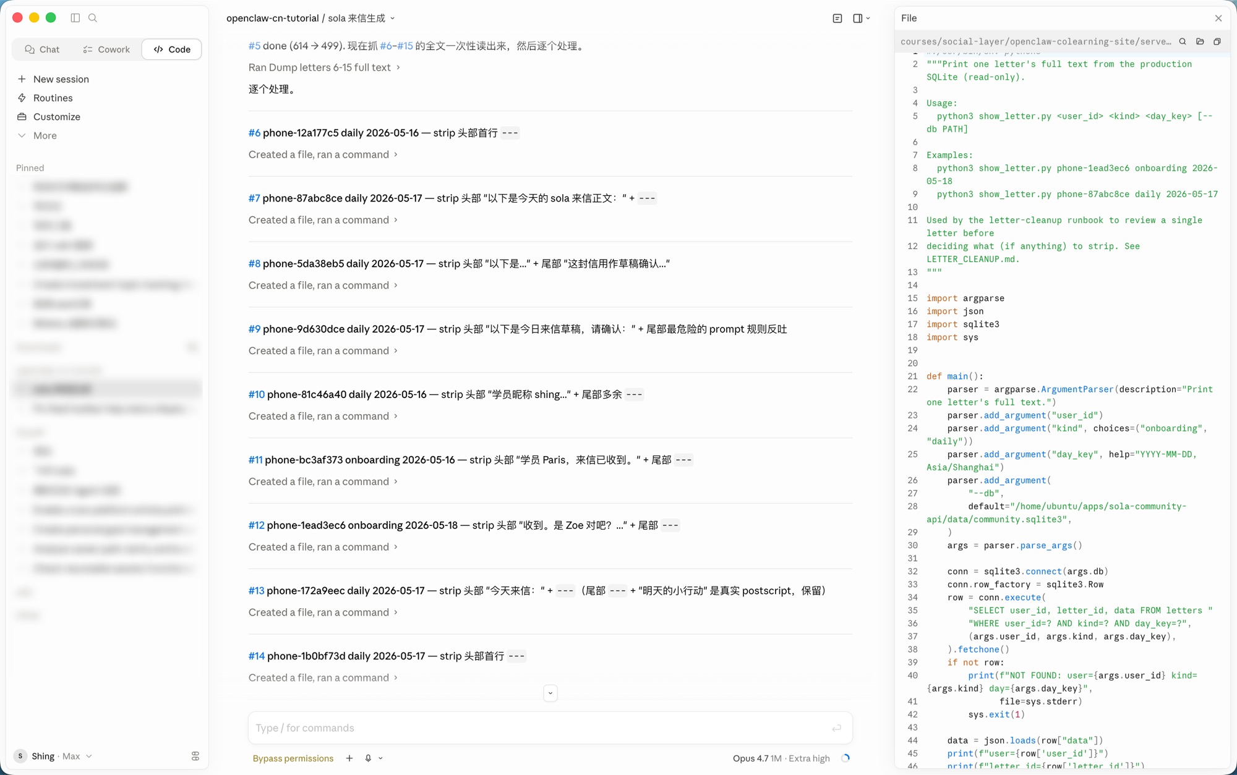Expand 'Created a file, ran a command' under #14
This screenshot has height=775, width=1237.
323,678
